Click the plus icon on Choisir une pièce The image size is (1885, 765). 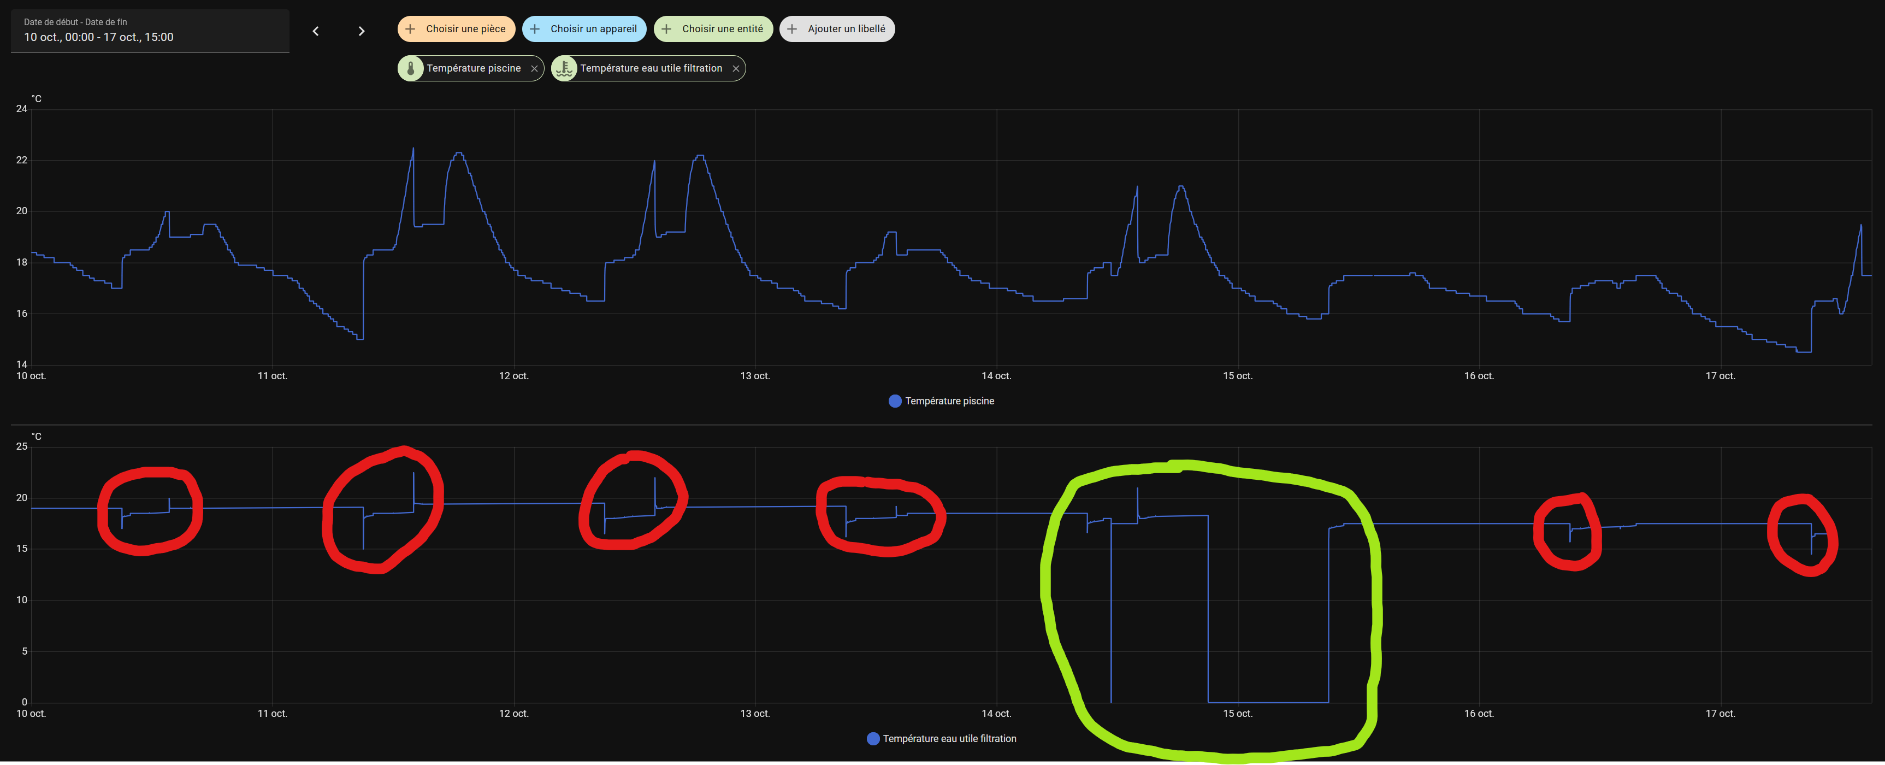coord(411,30)
